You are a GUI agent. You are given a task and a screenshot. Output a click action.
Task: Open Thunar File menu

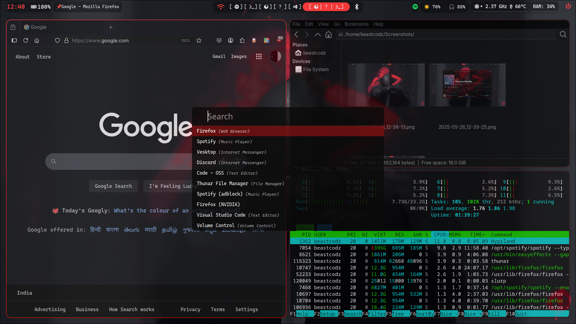click(x=296, y=24)
